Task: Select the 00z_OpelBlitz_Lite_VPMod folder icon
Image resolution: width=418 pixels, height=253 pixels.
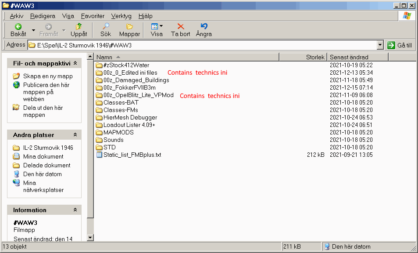Action: pyautogui.click(x=99, y=95)
